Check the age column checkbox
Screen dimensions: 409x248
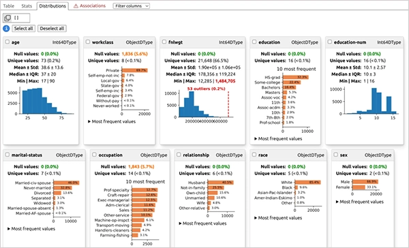[7, 42]
